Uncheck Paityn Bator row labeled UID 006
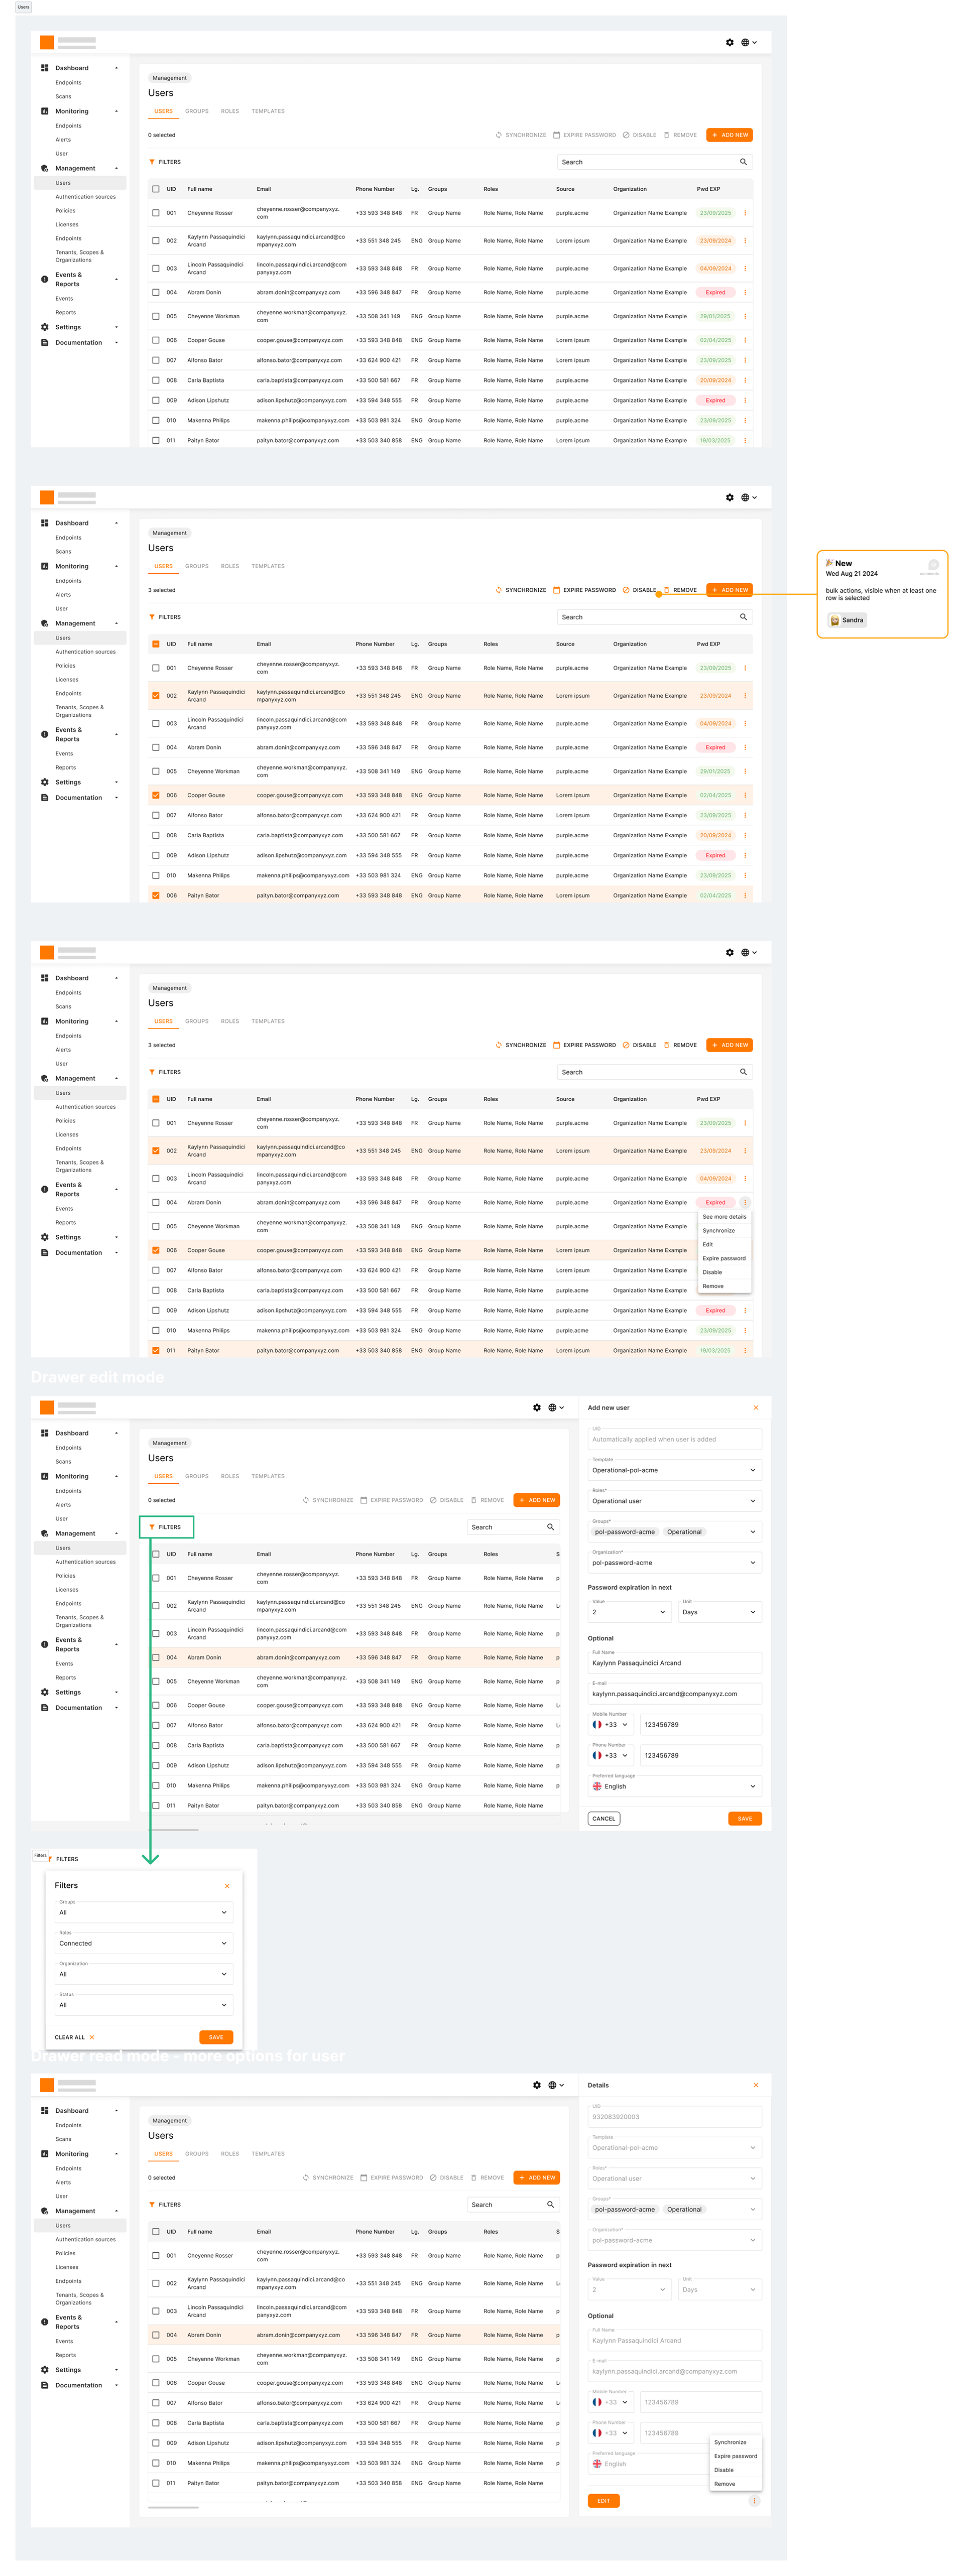Viewport: 964px width, 2576px height. (156, 895)
